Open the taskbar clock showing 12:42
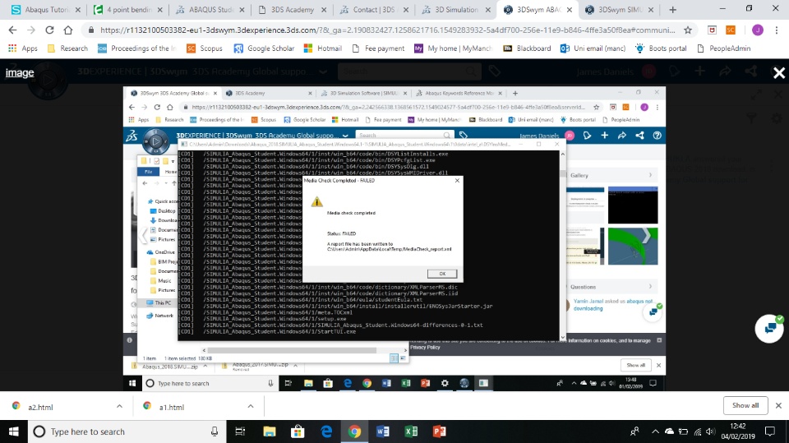789x443 pixels. [x=738, y=431]
